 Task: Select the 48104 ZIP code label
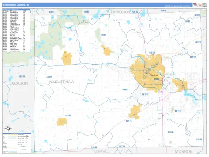[156, 79]
